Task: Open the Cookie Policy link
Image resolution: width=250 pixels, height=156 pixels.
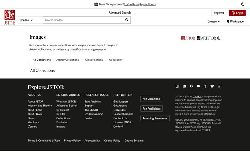Action: [112, 140]
